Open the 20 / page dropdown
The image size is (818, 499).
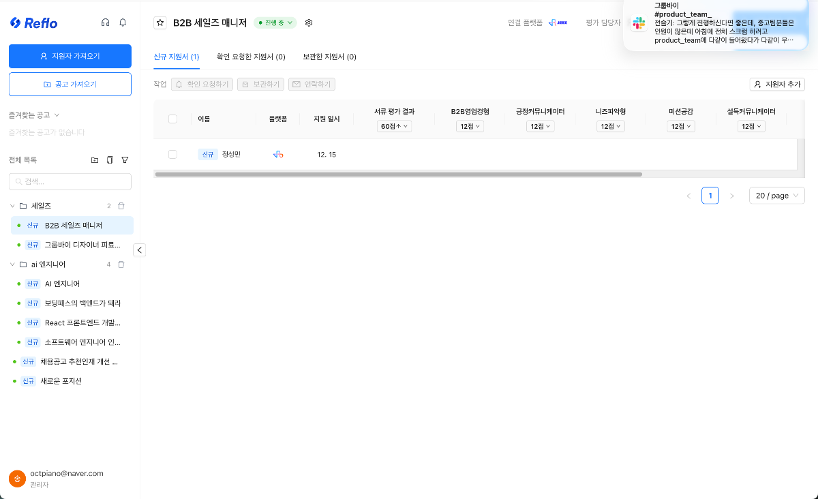(x=776, y=196)
